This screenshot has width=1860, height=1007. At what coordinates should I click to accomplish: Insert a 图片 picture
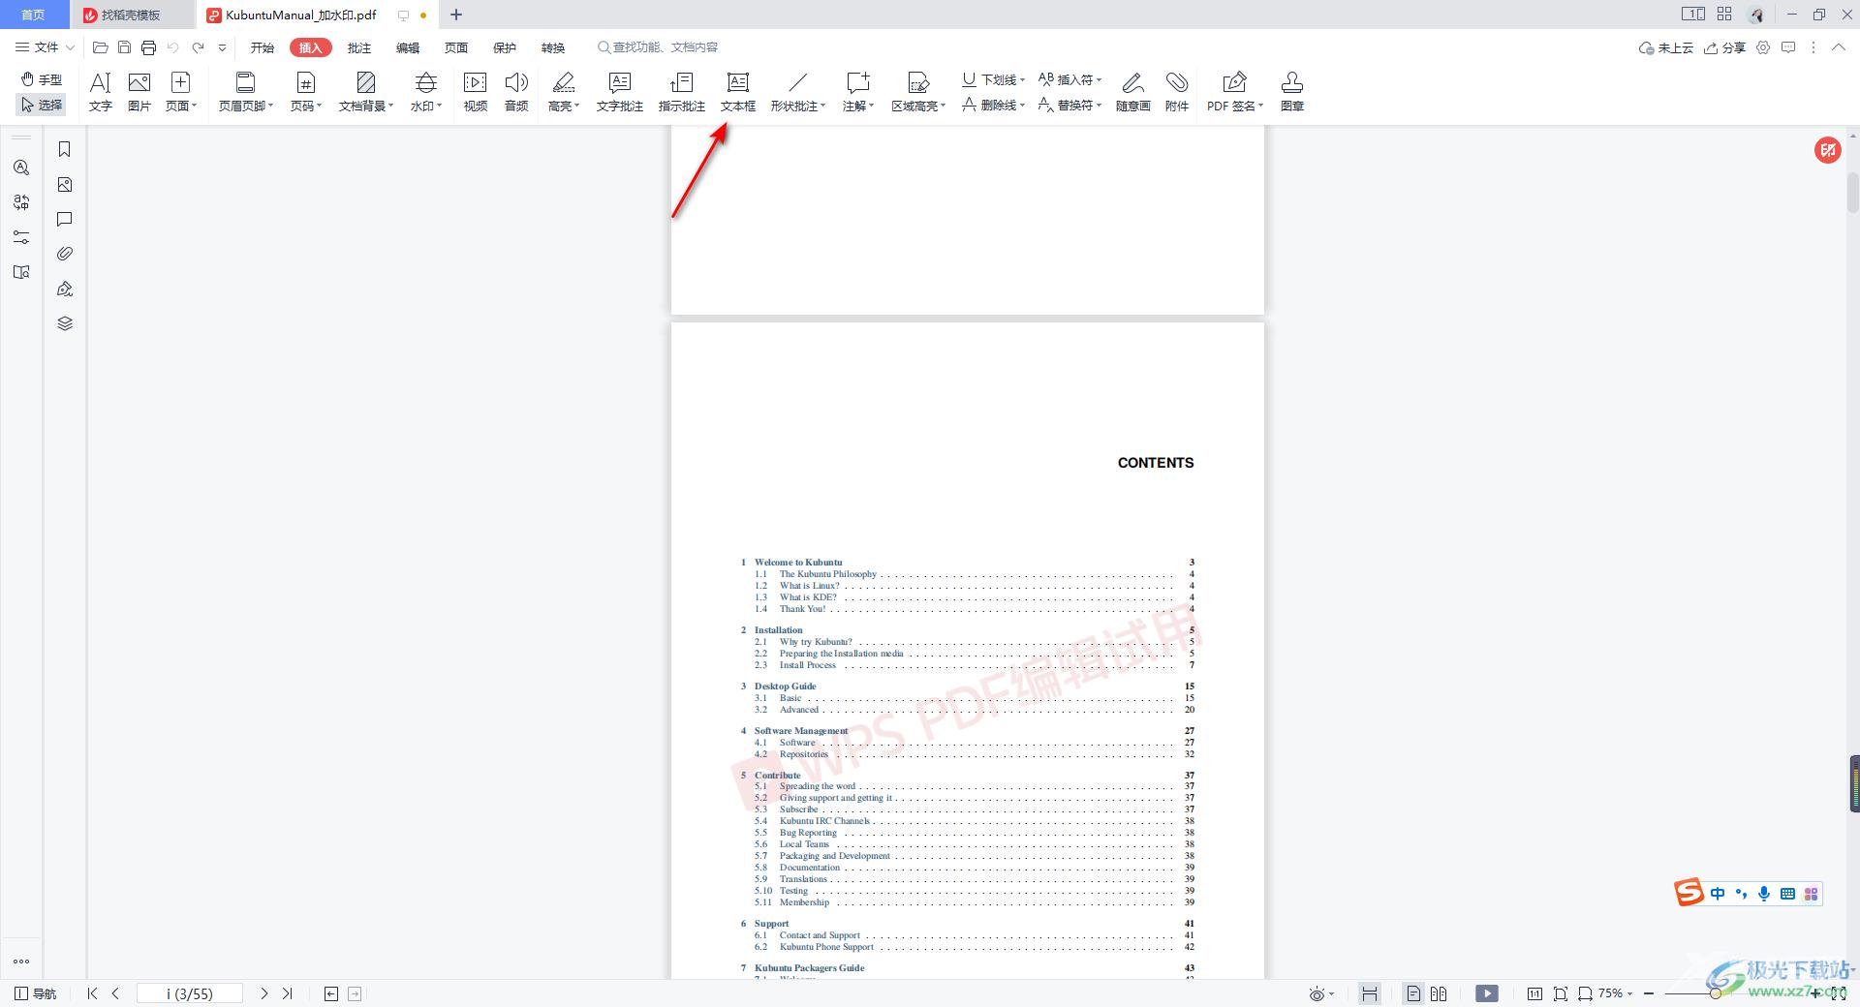(x=139, y=92)
